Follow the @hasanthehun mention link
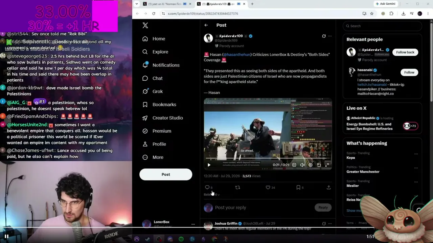 [x=237, y=54]
